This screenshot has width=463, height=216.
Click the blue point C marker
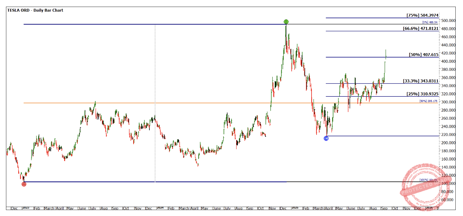(x=326, y=138)
